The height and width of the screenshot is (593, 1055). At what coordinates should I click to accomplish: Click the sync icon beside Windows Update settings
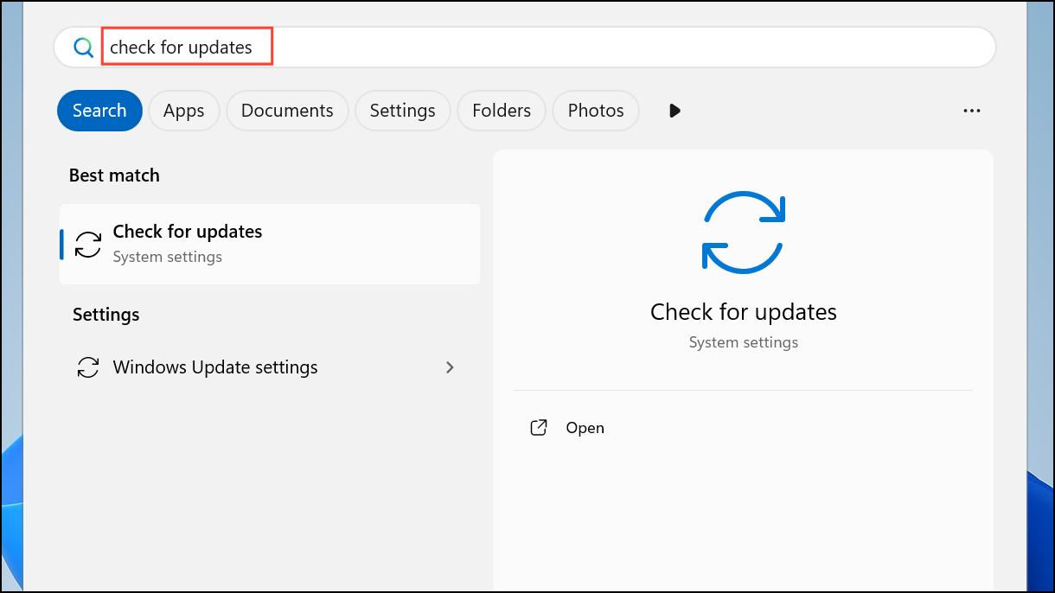(x=88, y=367)
